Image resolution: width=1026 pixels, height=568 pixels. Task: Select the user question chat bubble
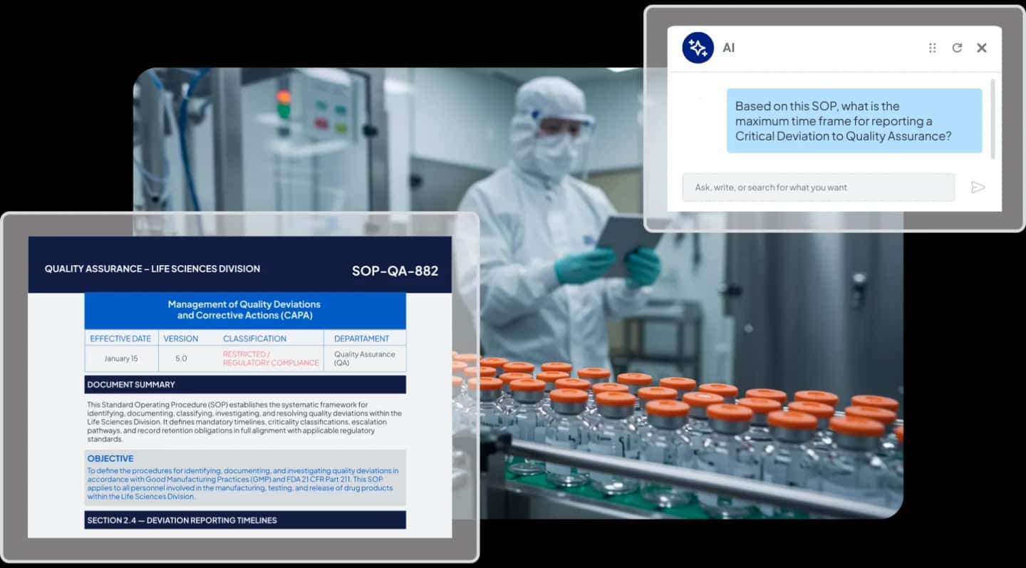click(x=854, y=120)
